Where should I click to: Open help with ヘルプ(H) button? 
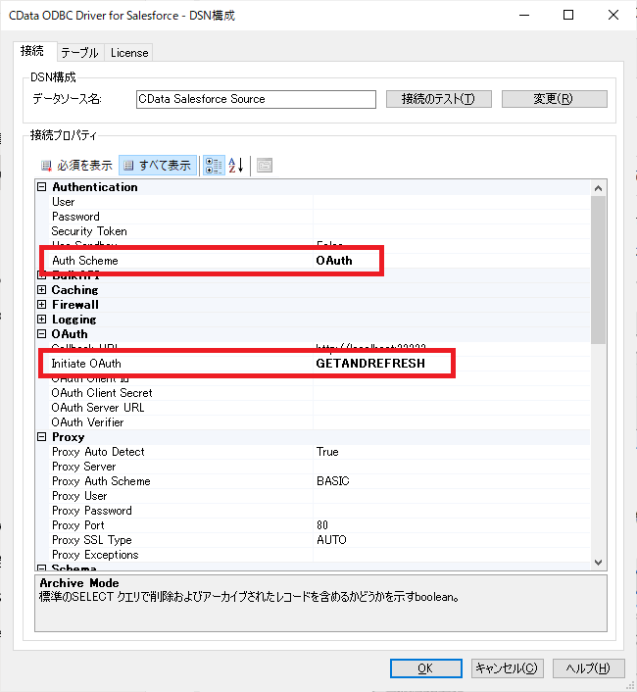click(588, 668)
